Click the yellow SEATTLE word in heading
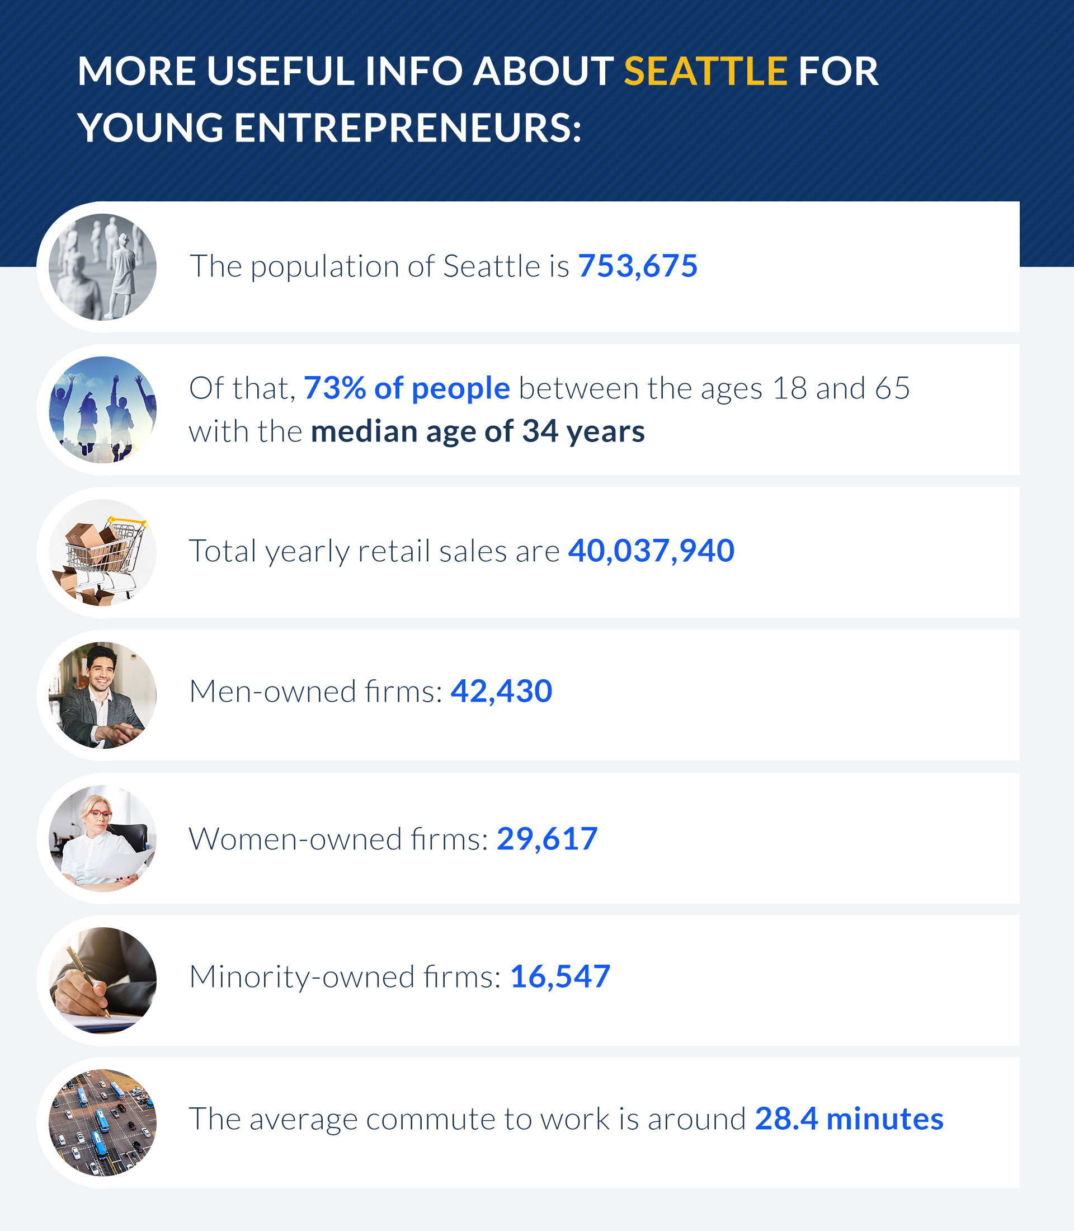Image resolution: width=1074 pixels, height=1231 pixels. click(x=705, y=72)
